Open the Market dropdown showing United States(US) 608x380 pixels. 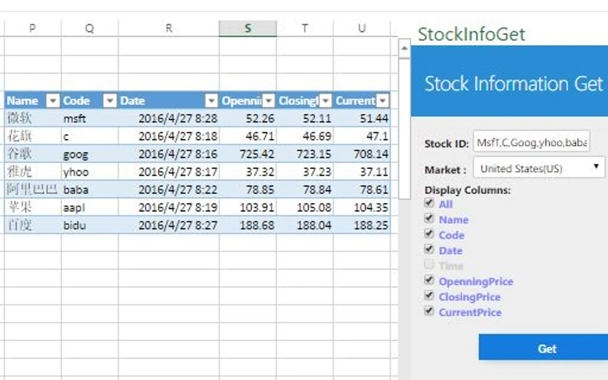(539, 168)
